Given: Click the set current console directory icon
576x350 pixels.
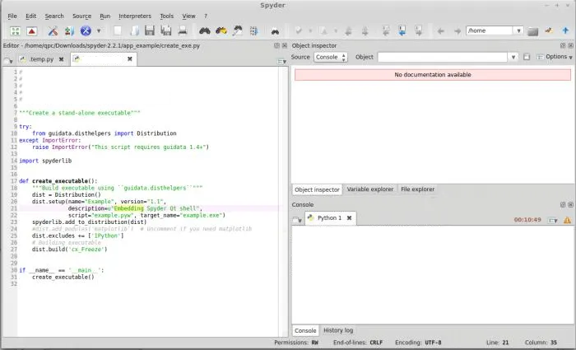Looking at the screenshot, I should point(549,31).
